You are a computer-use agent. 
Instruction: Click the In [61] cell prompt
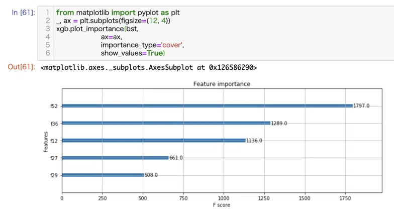pyautogui.click(x=23, y=12)
